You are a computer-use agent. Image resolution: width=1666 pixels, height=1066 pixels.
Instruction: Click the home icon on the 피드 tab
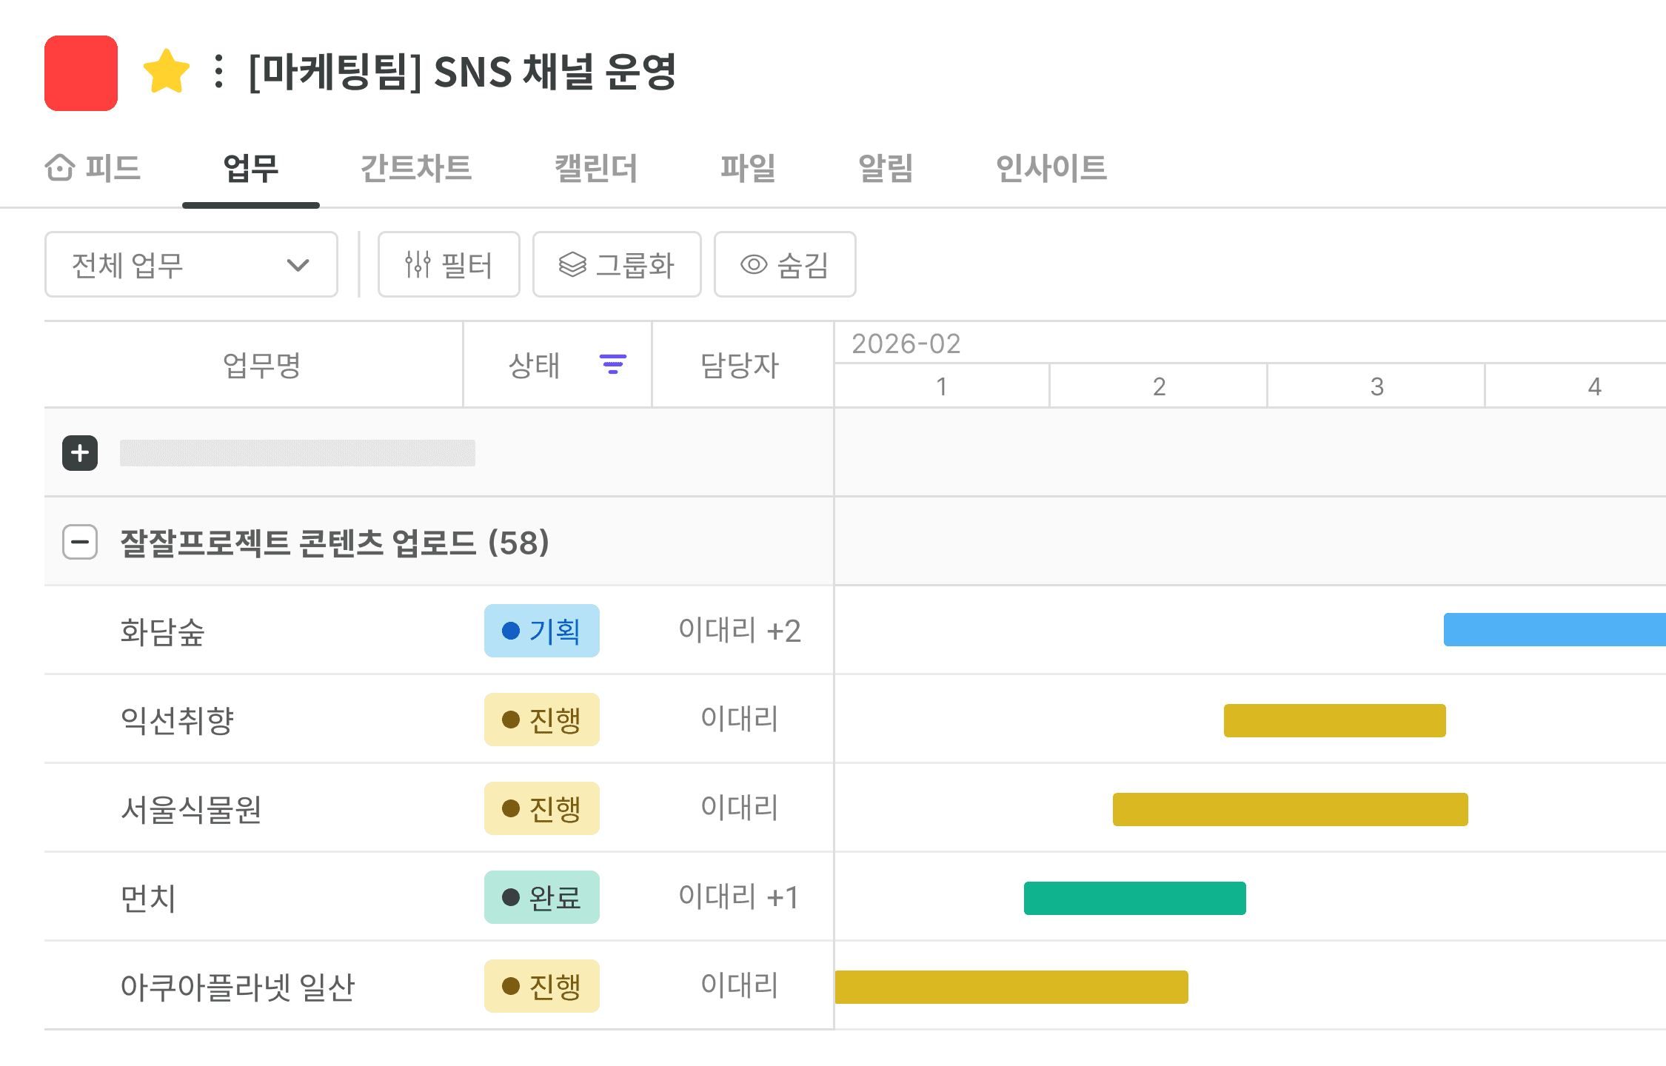click(60, 167)
